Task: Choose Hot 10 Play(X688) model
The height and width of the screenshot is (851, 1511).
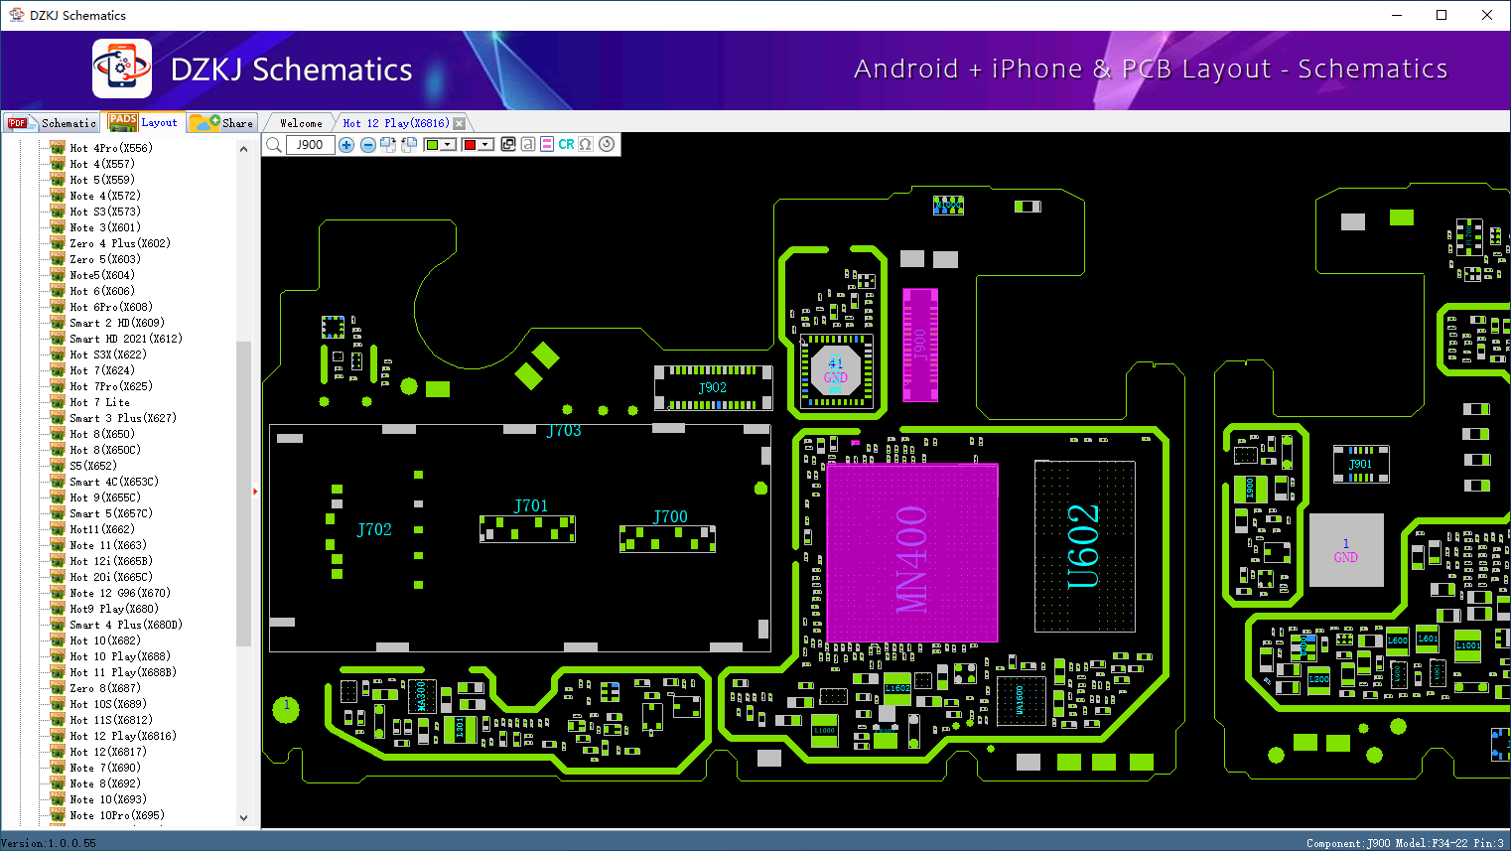Action: click(120, 656)
